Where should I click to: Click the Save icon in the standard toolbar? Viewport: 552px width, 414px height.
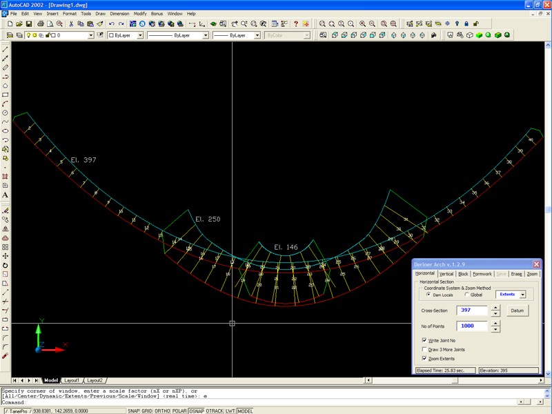pos(29,24)
